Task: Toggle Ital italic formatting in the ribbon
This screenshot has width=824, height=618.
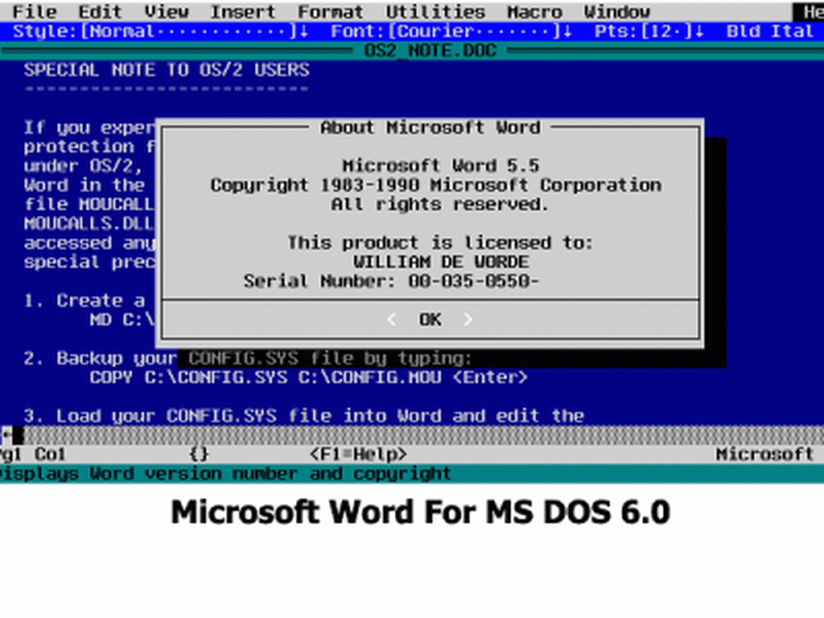Action: pyautogui.click(x=791, y=31)
